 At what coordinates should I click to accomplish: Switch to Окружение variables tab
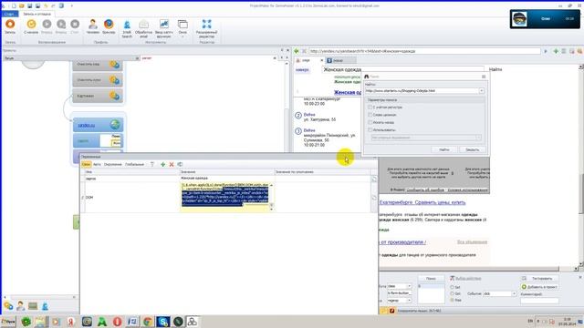(x=113, y=164)
